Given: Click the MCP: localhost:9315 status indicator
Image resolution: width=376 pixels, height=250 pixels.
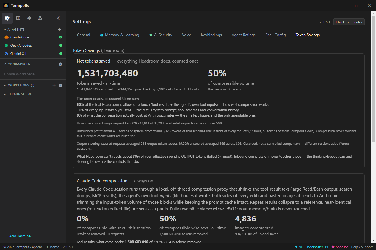Looking at the screenshot, I should click(x=312, y=247).
